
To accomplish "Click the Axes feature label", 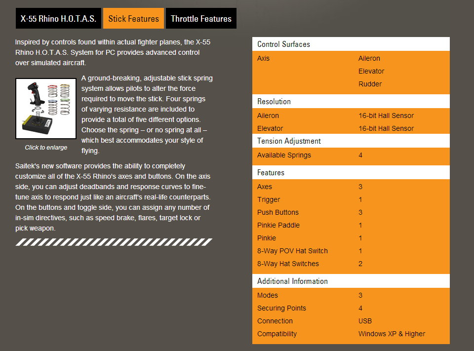I will tap(265, 187).
